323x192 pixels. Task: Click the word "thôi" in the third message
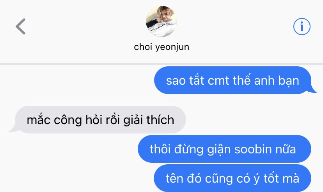[160, 149]
